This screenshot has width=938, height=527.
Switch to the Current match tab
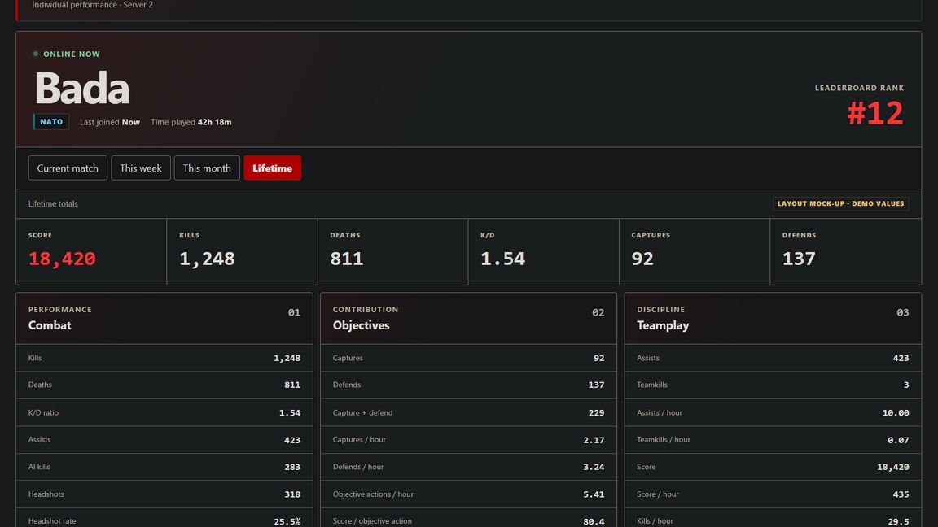[68, 168]
